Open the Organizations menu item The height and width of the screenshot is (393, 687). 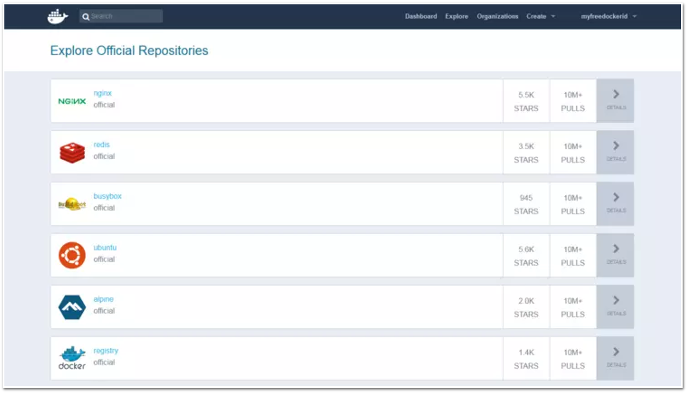tap(498, 16)
